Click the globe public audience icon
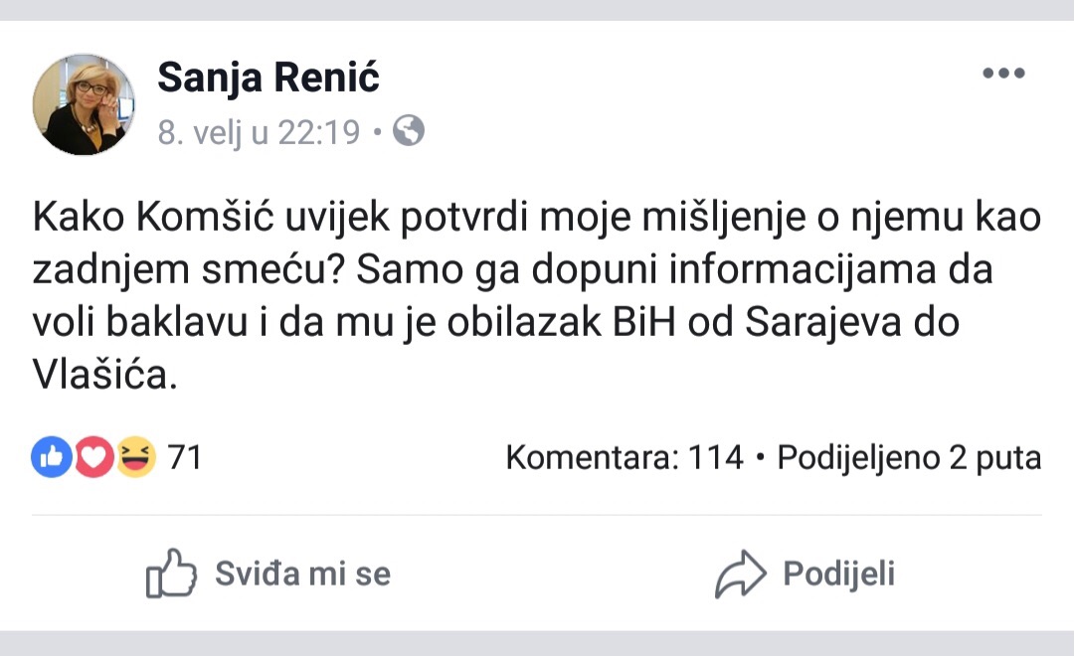This screenshot has height=656, width=1074. (x=409, y=130)
